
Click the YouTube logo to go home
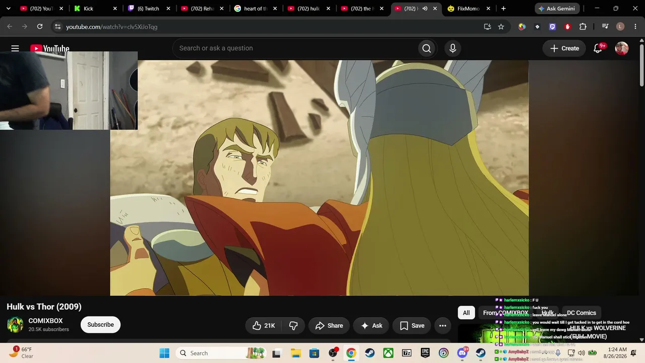pyautogui.click(x=50, y=48)
